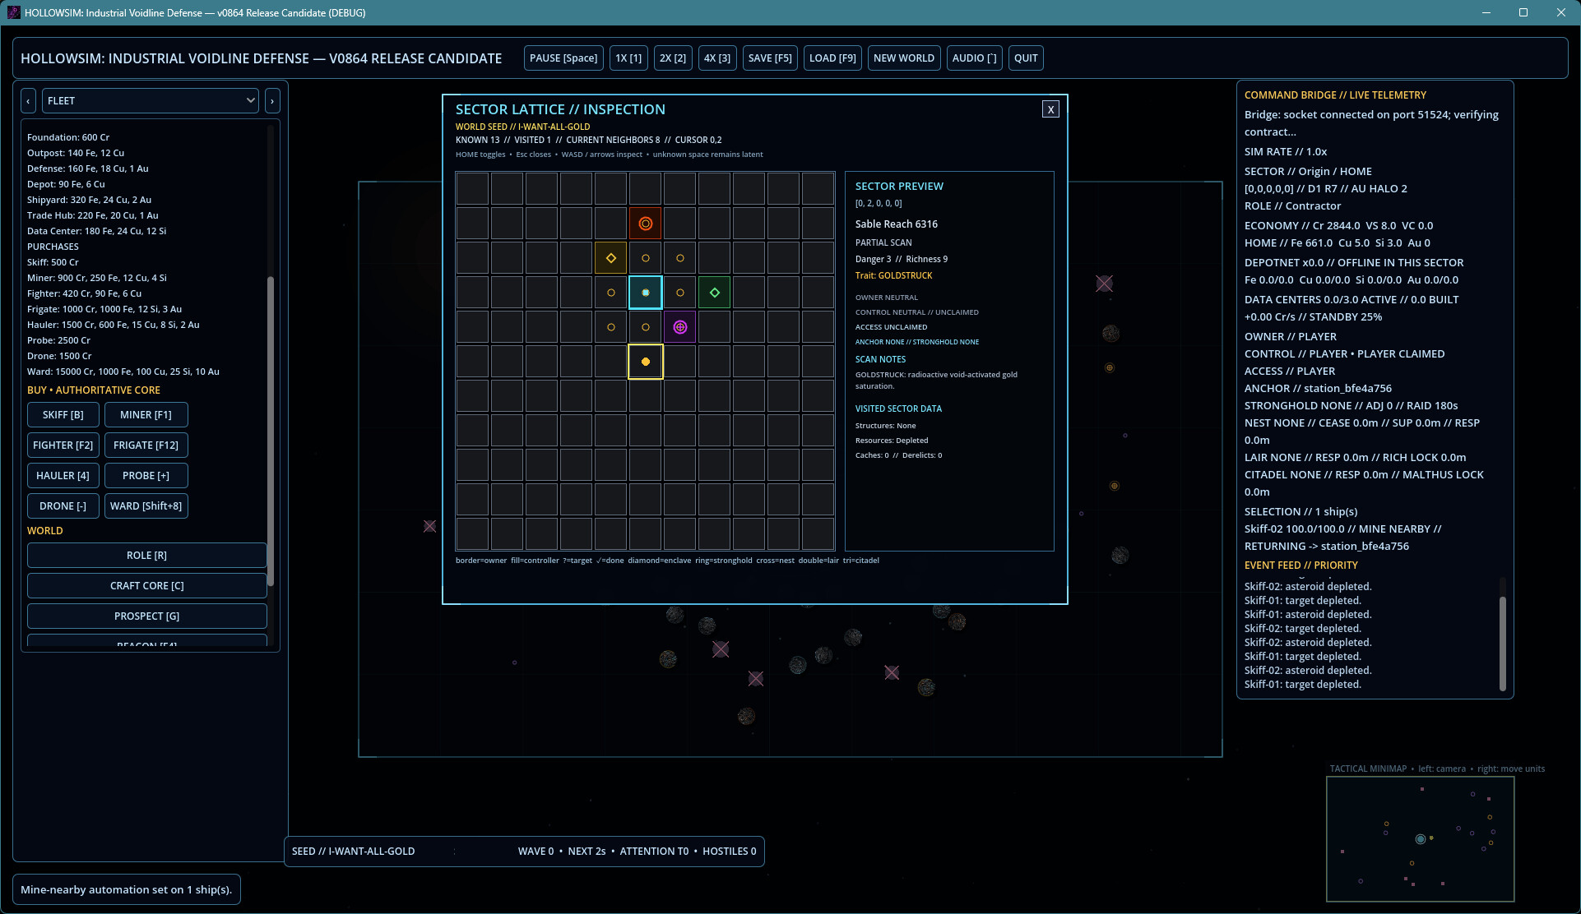
Task: Buy a SKIFF ship
Action: coord(63,415)
